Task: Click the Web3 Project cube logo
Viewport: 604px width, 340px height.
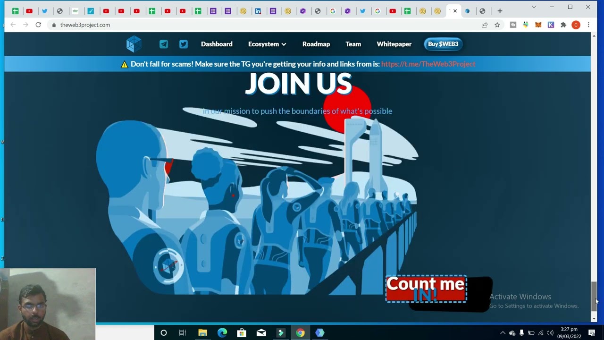Action: [x=134, y=44]
